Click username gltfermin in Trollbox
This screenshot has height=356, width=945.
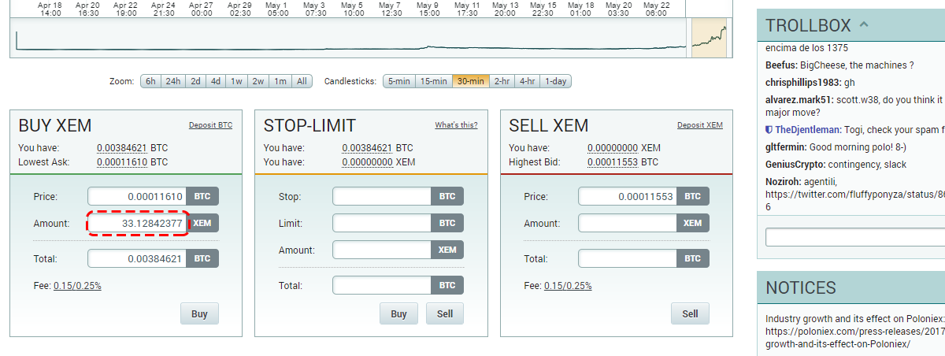pyautogui.click(x=785, y=146)
